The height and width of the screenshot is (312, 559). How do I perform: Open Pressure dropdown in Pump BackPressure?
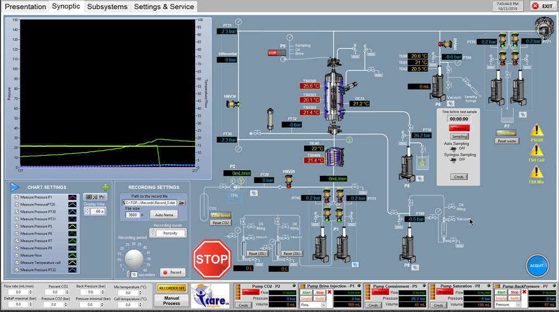point(518,305)
